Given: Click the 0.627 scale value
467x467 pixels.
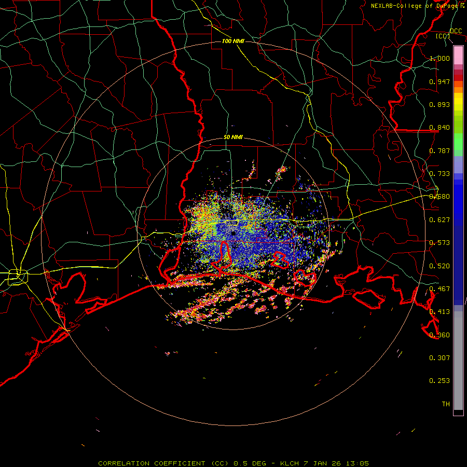Looking at the screenshot, I should (439, 220).
